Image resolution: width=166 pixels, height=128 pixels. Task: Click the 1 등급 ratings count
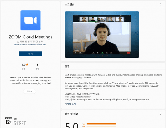coord(37,66)
